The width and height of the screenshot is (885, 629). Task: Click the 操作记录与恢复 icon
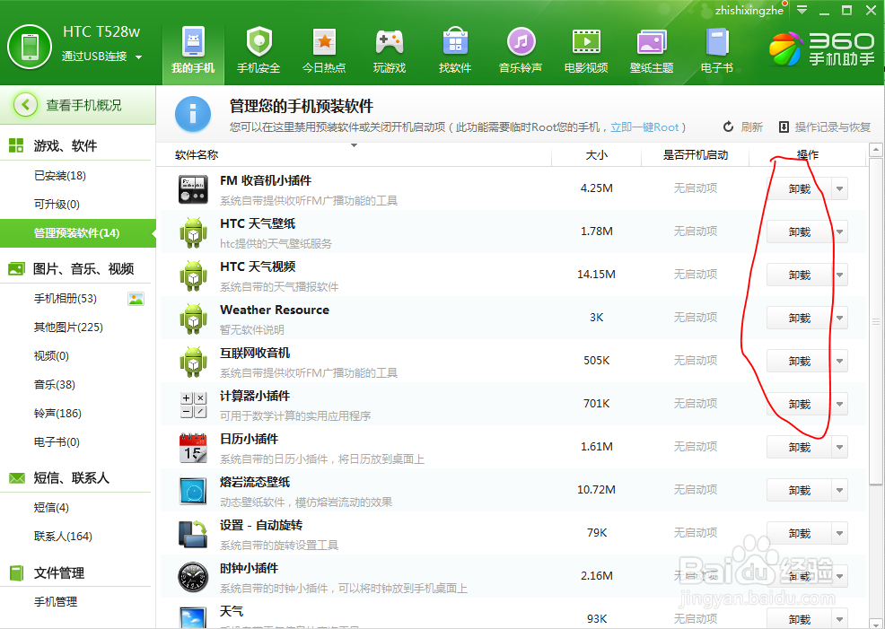click(x=784, y=127)
